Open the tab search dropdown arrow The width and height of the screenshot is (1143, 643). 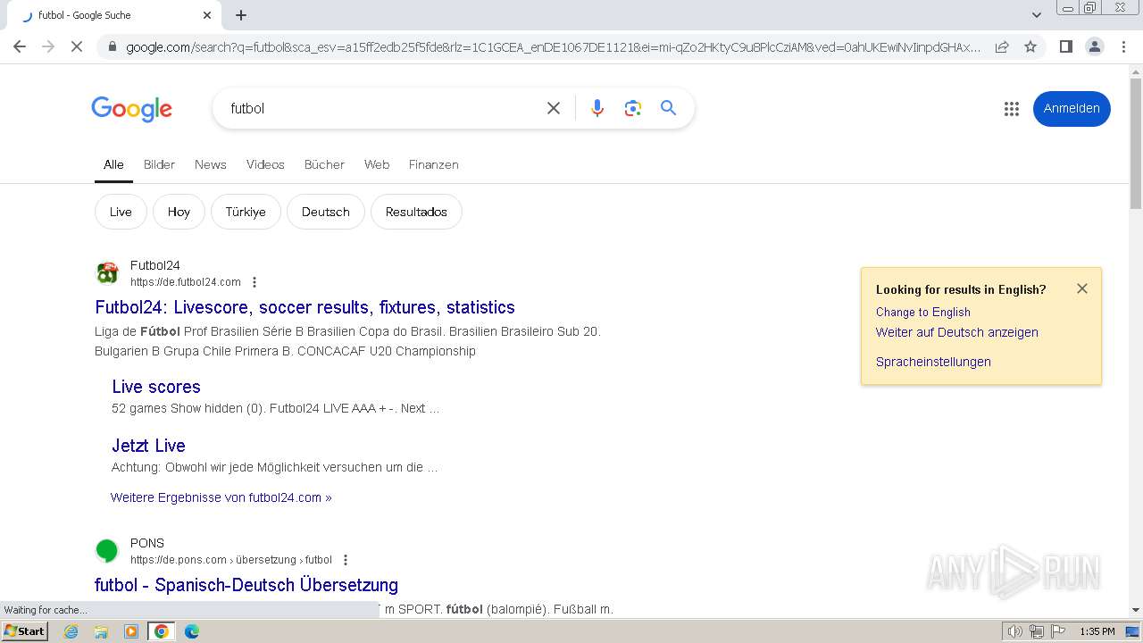(x=1036, y=15)
